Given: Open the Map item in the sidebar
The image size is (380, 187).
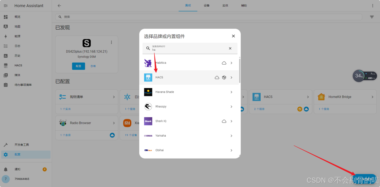Looking at the screenshot, I should click(18, 26).
